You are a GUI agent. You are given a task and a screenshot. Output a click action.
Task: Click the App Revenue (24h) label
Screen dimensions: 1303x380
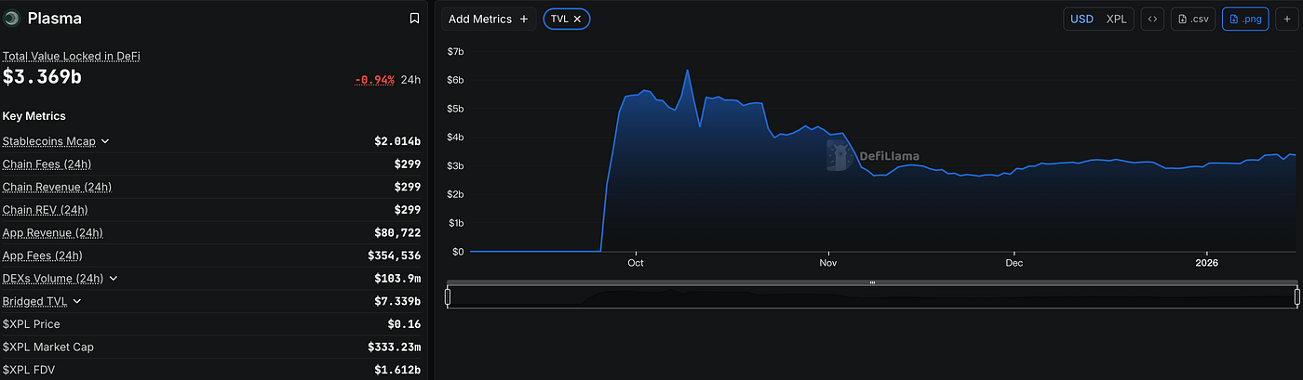click(52, 232)
